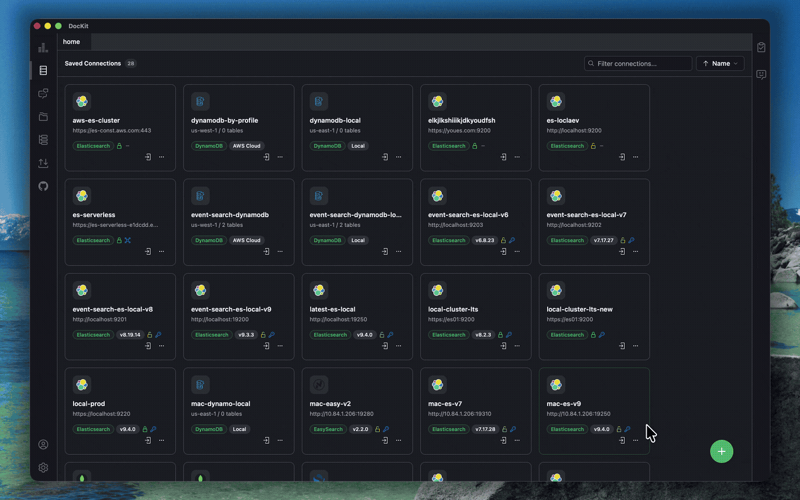Click the Local badge on dynamodb-local
The width and height of the screenshot is (800, 500).
coord(358,146)
